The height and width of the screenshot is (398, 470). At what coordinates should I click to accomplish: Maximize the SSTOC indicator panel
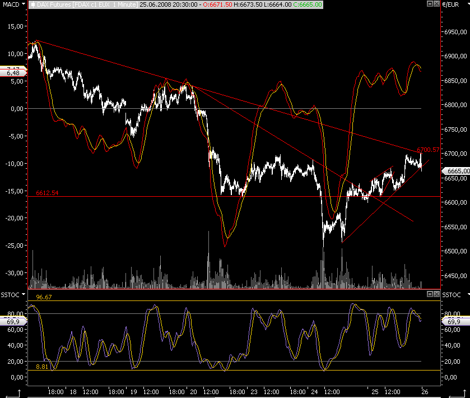430,294
